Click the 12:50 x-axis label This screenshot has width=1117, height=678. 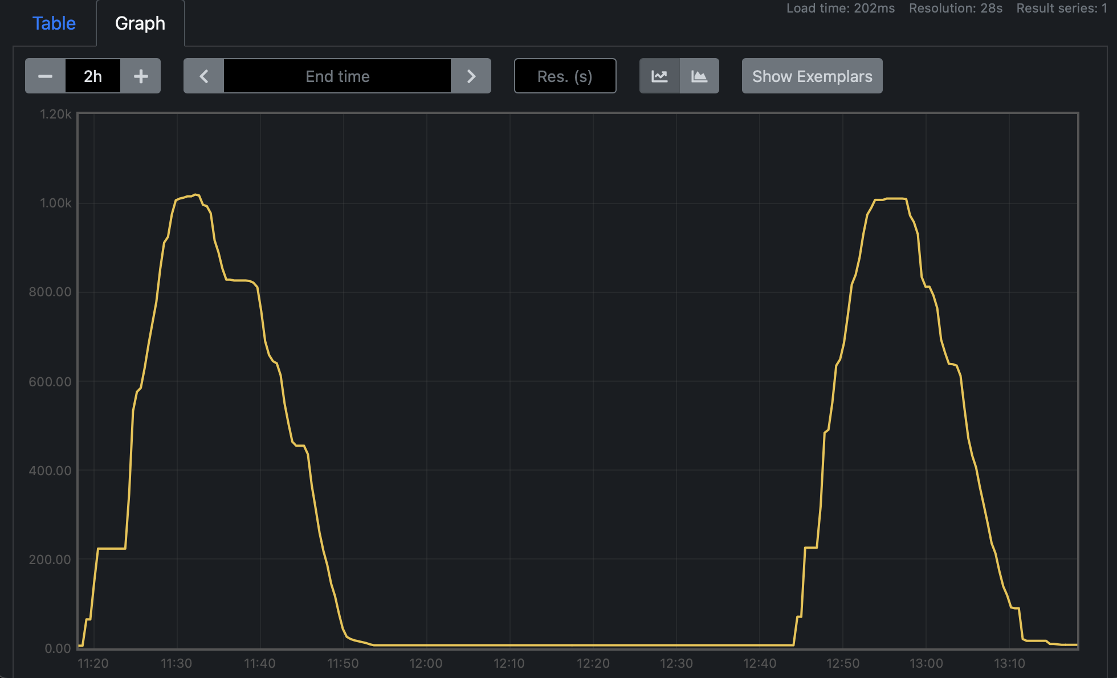pyautogui.click(x=843, y=663)
